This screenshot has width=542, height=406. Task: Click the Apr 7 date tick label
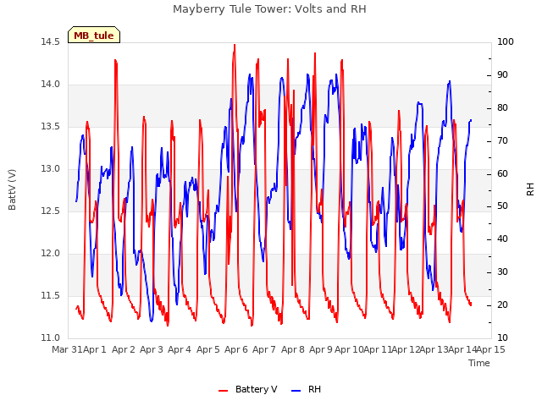pos(264,349)
